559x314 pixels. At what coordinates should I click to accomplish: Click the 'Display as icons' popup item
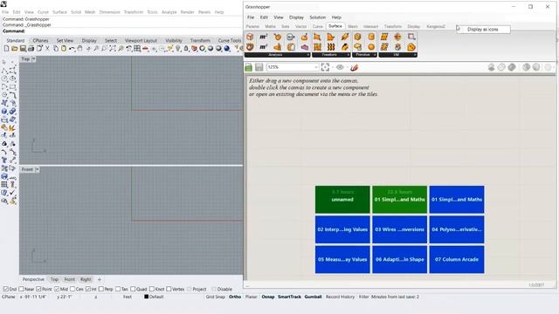pyautogui.click(x=483, y=29)
